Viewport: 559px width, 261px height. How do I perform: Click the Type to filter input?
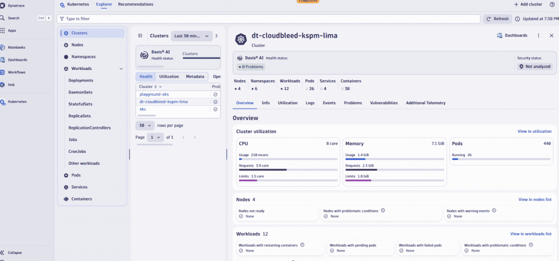(269, 19)
